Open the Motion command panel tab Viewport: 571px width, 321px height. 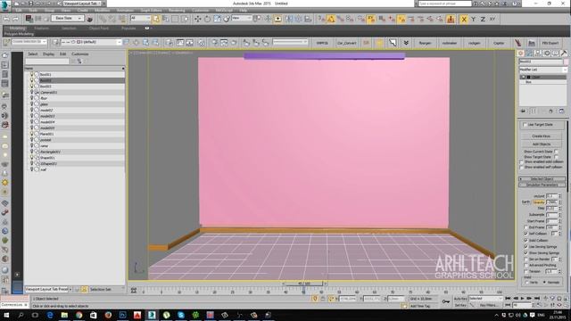coord(547,53)
